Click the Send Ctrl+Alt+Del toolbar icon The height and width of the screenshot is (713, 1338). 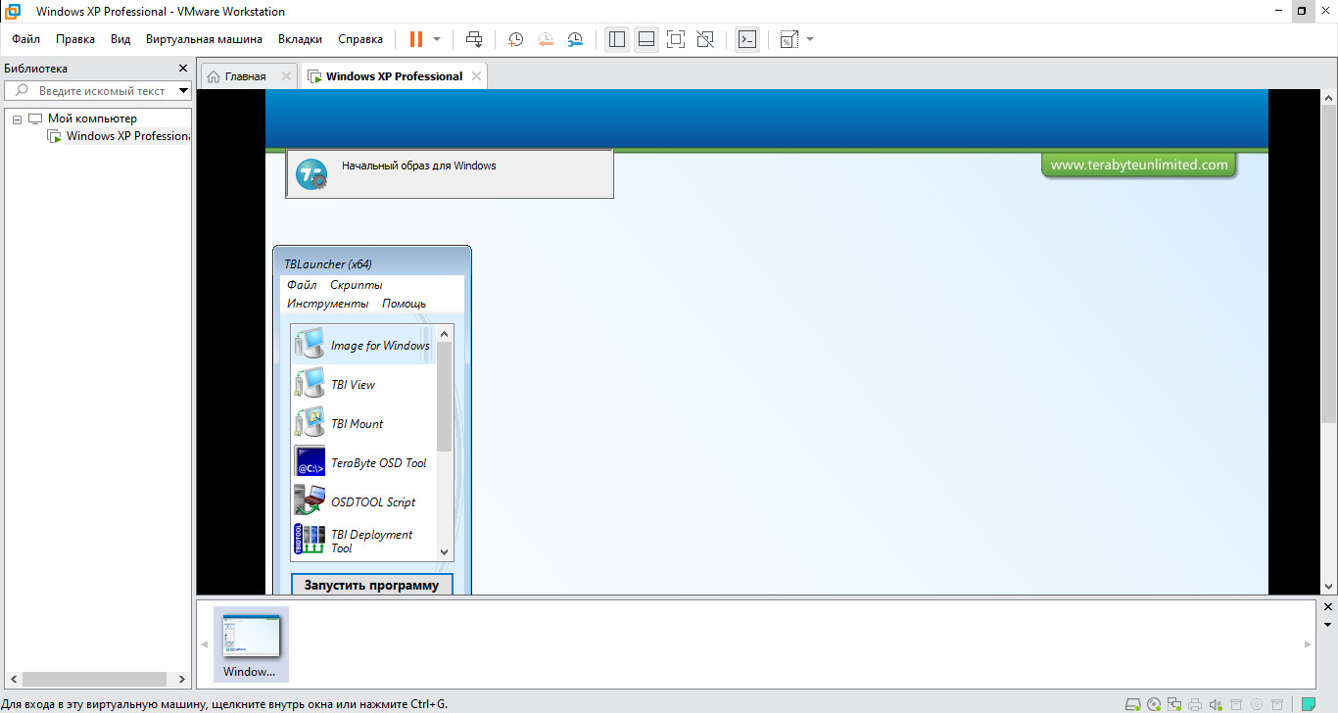[x=474, y=39]
